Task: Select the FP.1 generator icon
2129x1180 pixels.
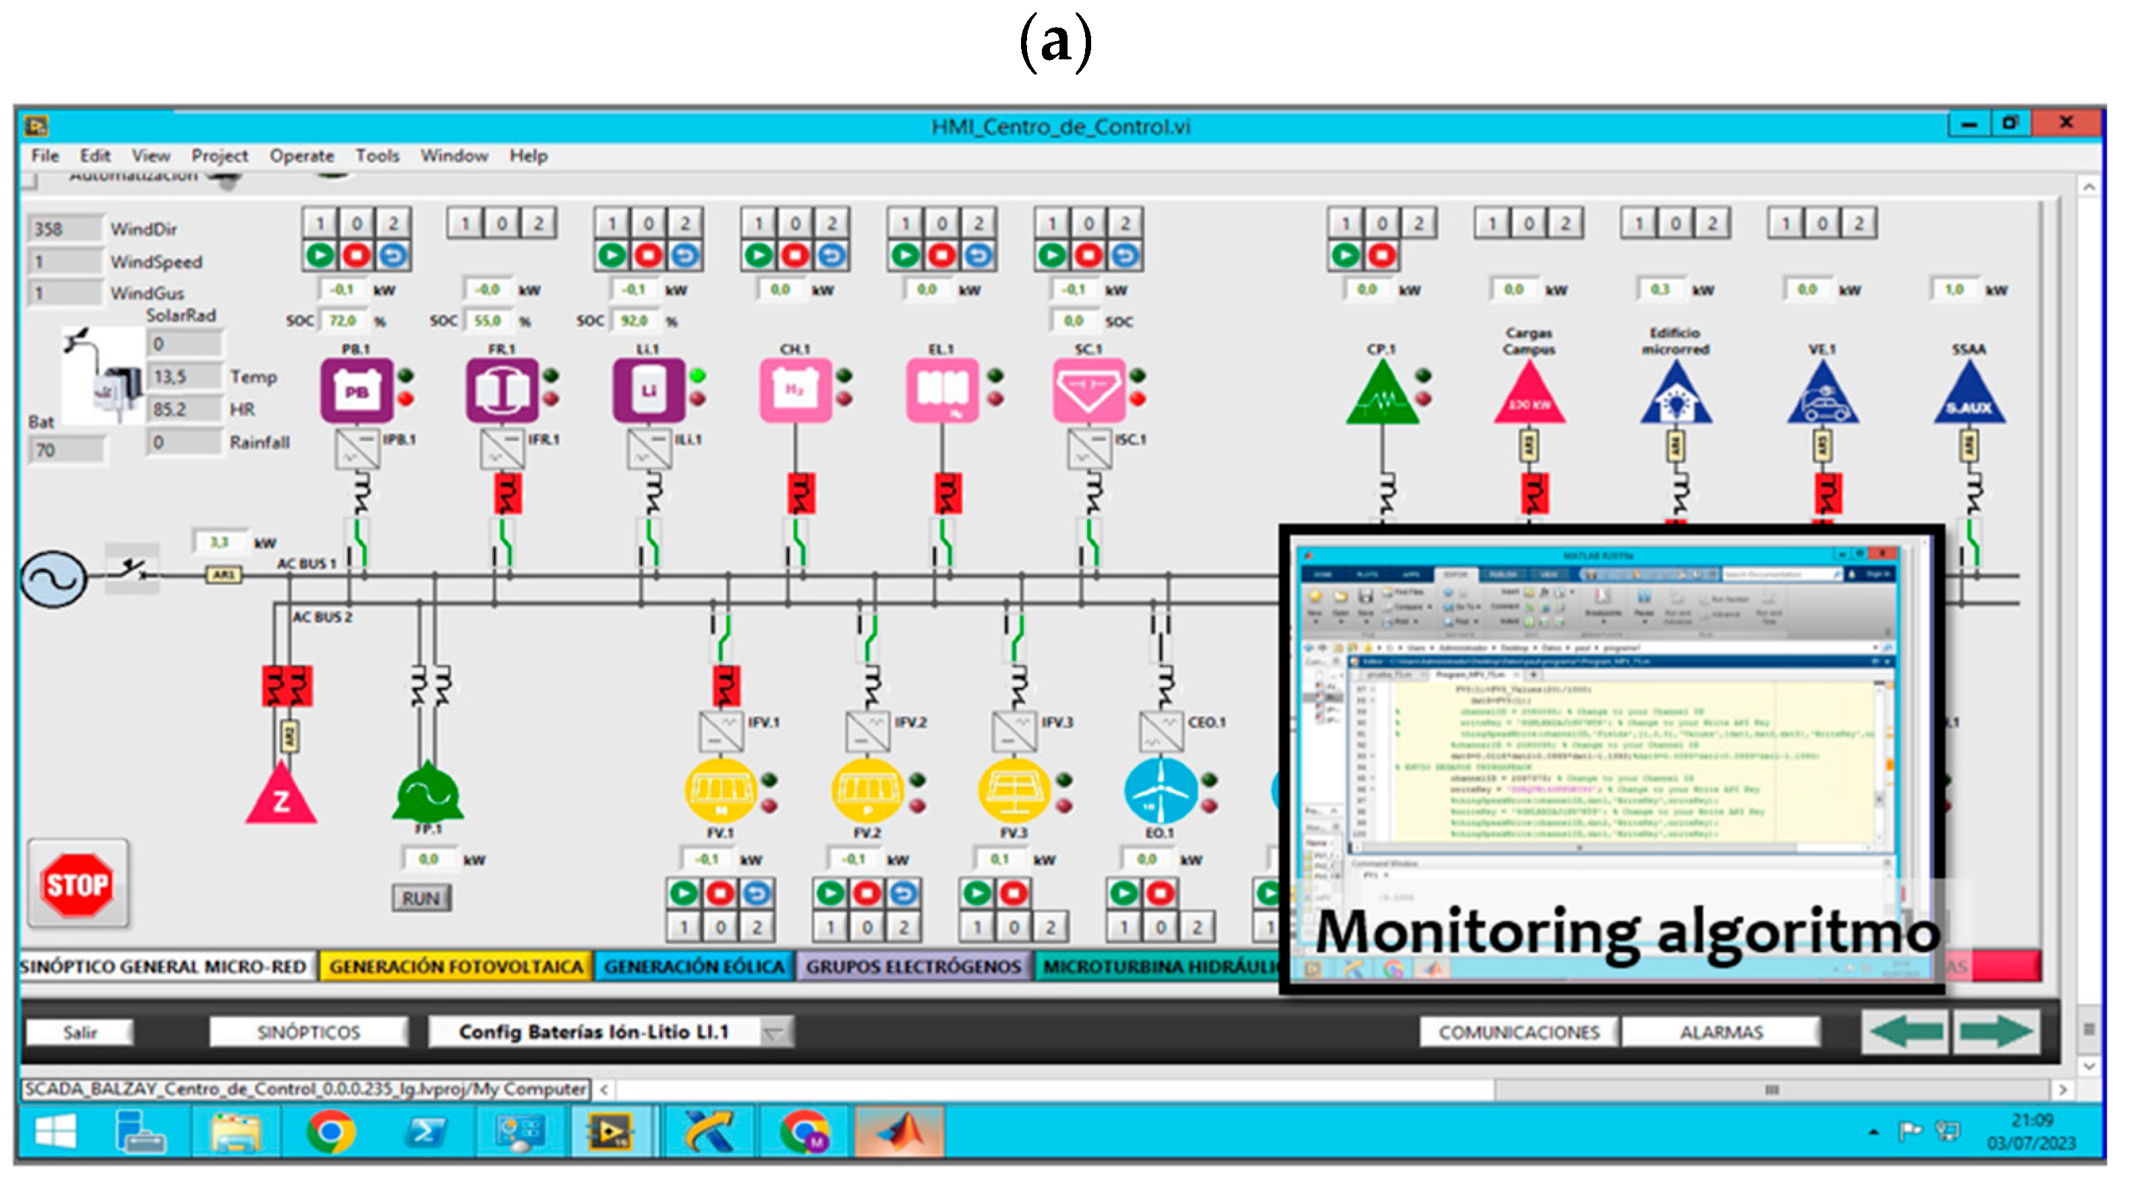Action: coord(428,793)
